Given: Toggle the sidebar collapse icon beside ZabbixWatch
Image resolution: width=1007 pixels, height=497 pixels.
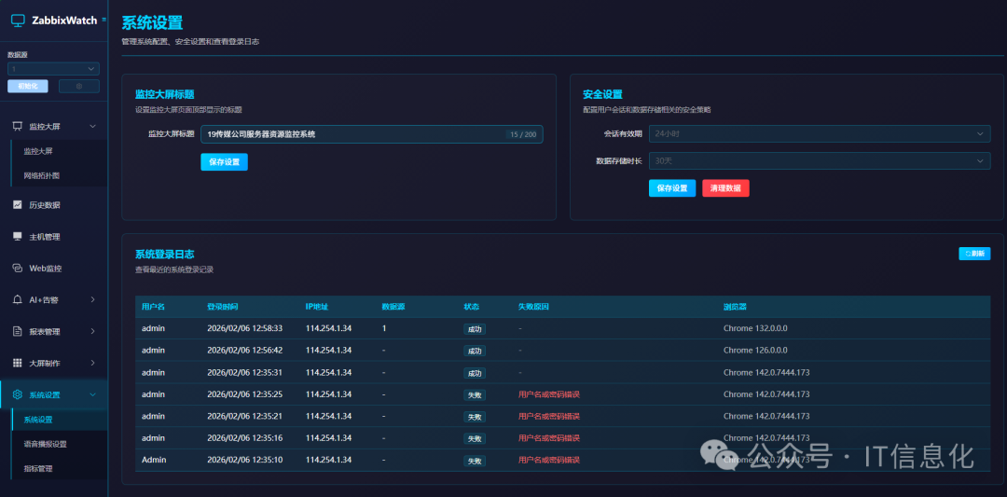Looking at the screenshot, I should coord(103,19).
